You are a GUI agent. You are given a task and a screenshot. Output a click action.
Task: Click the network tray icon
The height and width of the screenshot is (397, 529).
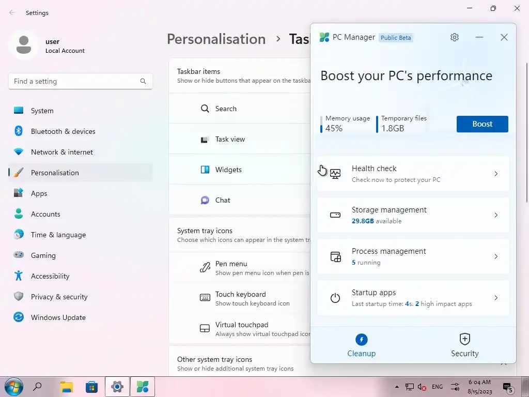tap(410, 387)
